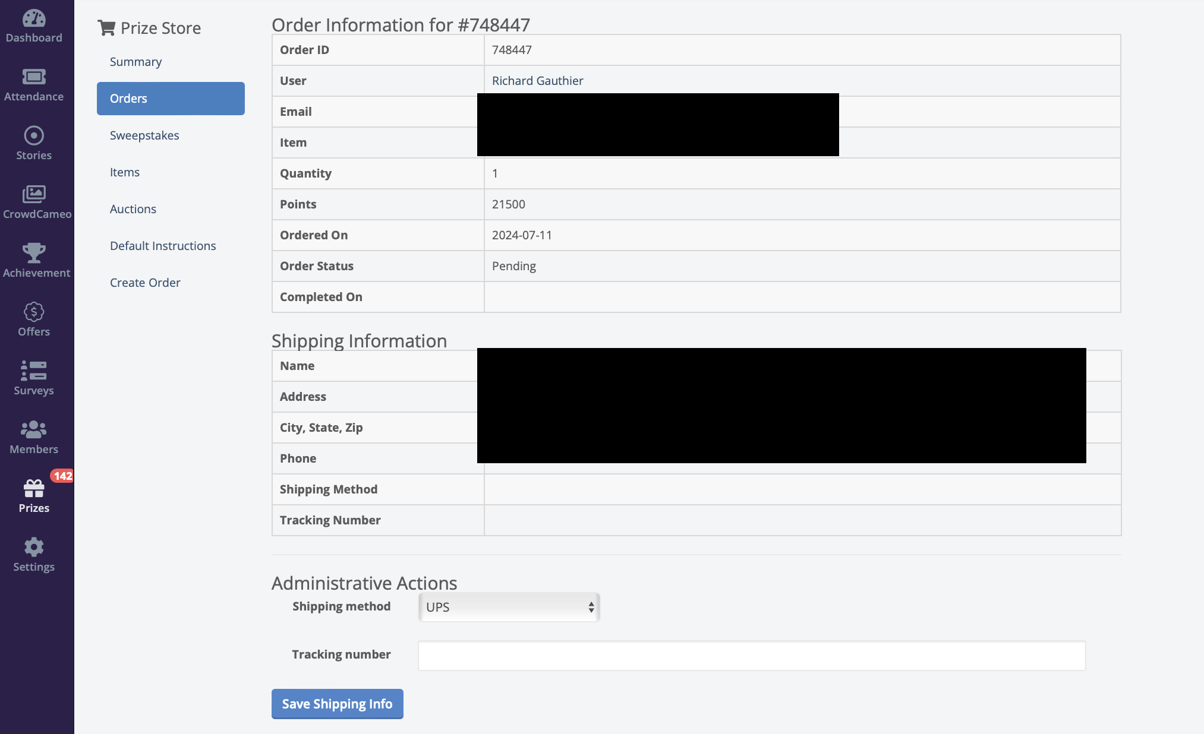Go to CrowdCameo images icon
Screen dimensions: 1204x734
tap(34, 194)
